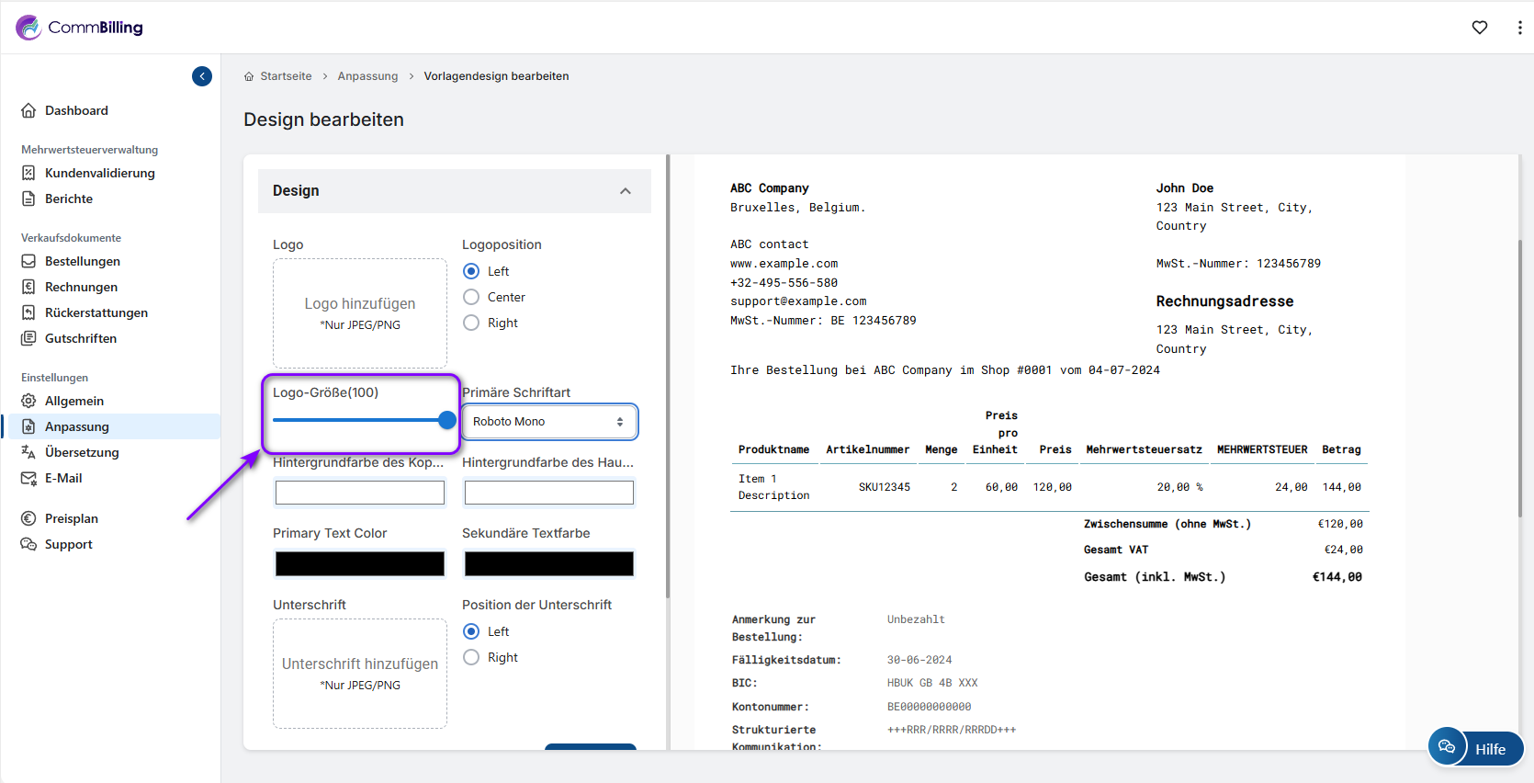Open E-Mail settings in the sidebar
Viewport: 1534px width, 783px height.
pos(63,478)
